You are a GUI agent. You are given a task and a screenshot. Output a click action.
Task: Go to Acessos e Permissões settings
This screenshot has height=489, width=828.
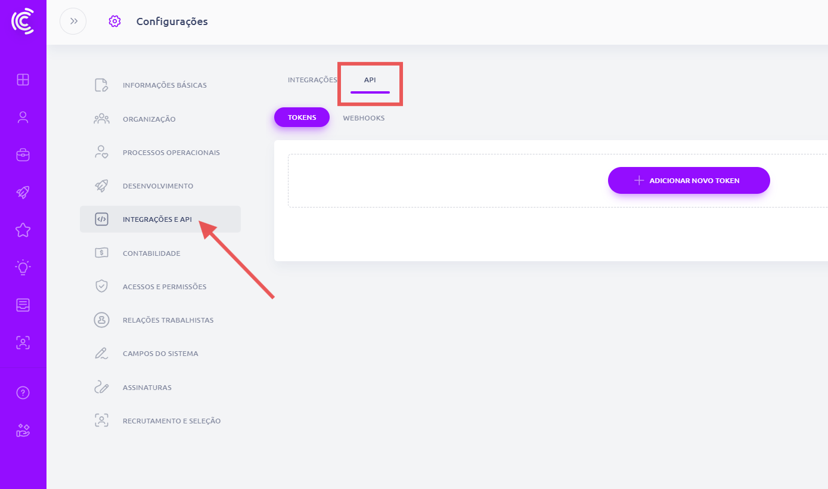click(x=165, y=287)
